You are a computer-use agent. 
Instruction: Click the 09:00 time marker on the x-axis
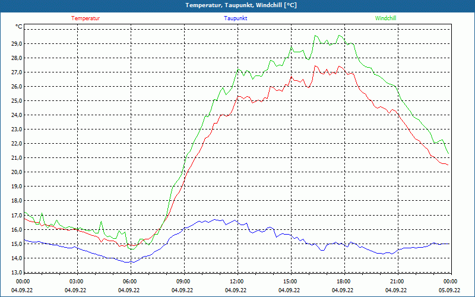click(183, 282)
